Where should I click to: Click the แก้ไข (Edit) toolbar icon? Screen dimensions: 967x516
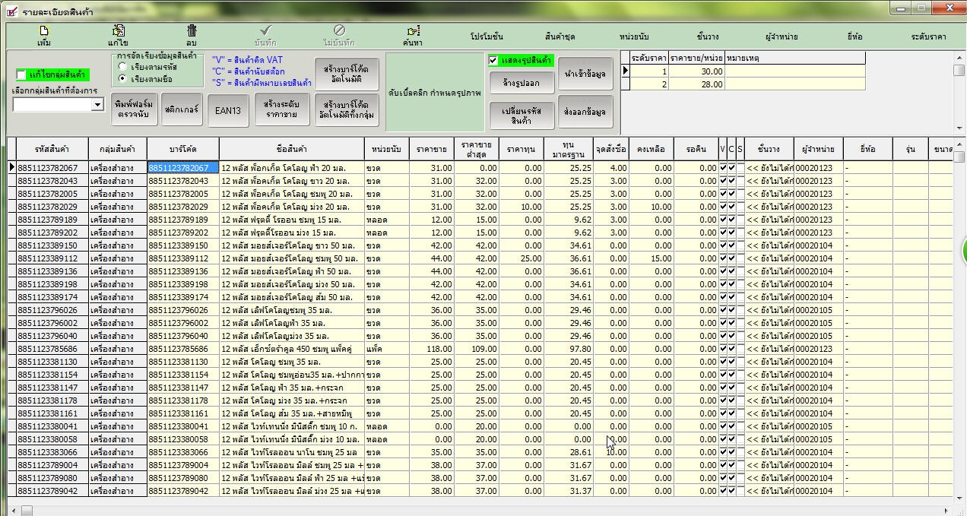[x=119, y=31]
